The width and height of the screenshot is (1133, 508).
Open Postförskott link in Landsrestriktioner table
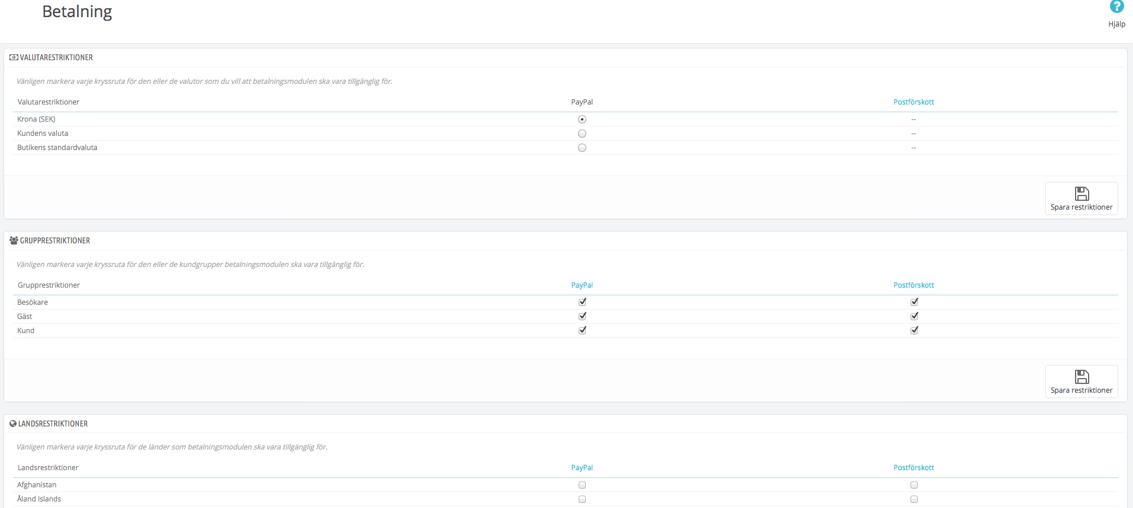pyautogui.click(x=913, y=468)
